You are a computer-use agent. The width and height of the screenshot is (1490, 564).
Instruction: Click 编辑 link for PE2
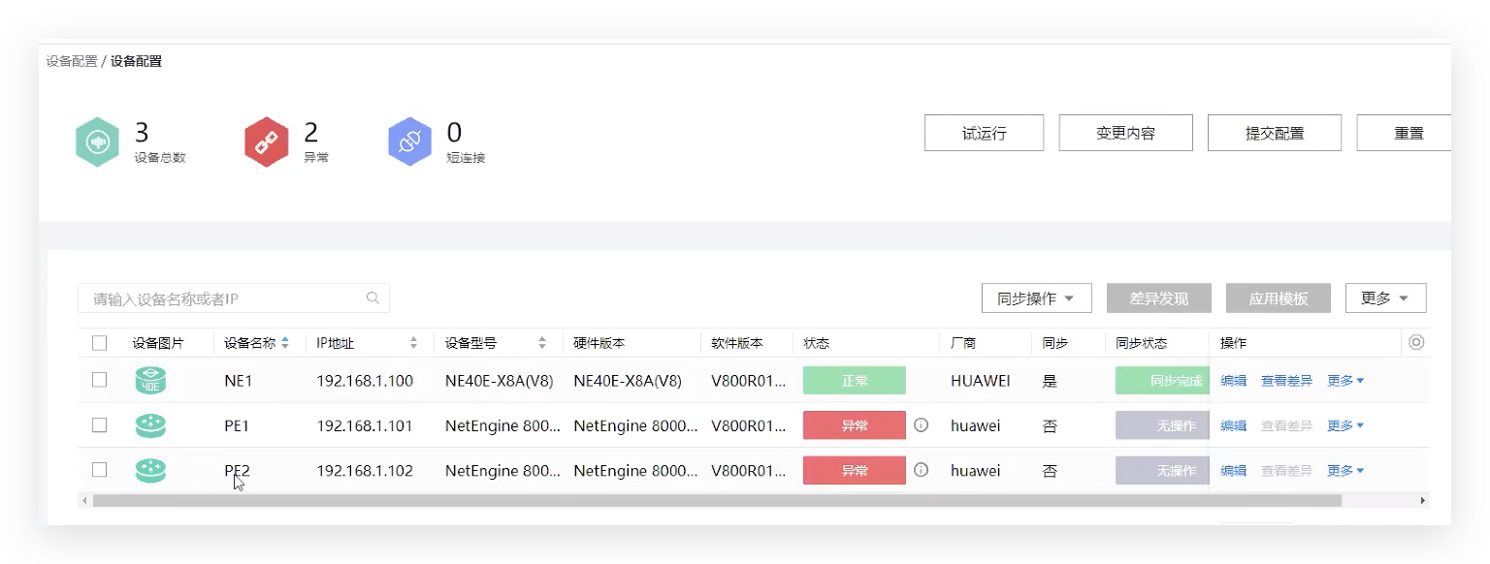[1233, 471]
